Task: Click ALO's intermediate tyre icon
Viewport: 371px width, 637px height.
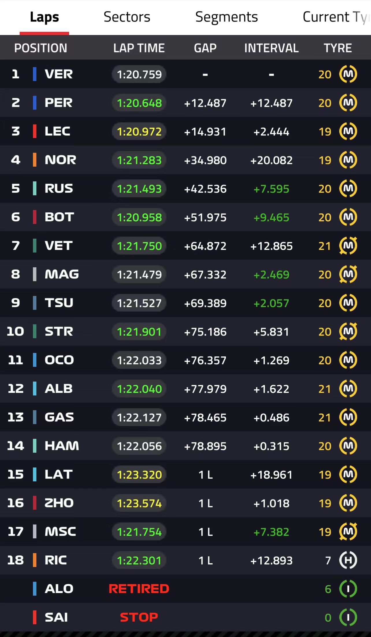Action: pos(348,589)
